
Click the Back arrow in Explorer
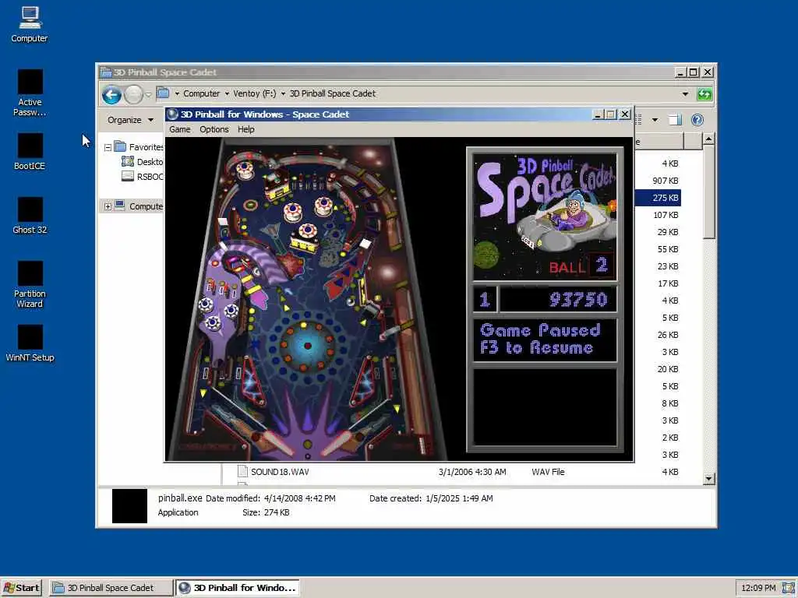[111, 94]
